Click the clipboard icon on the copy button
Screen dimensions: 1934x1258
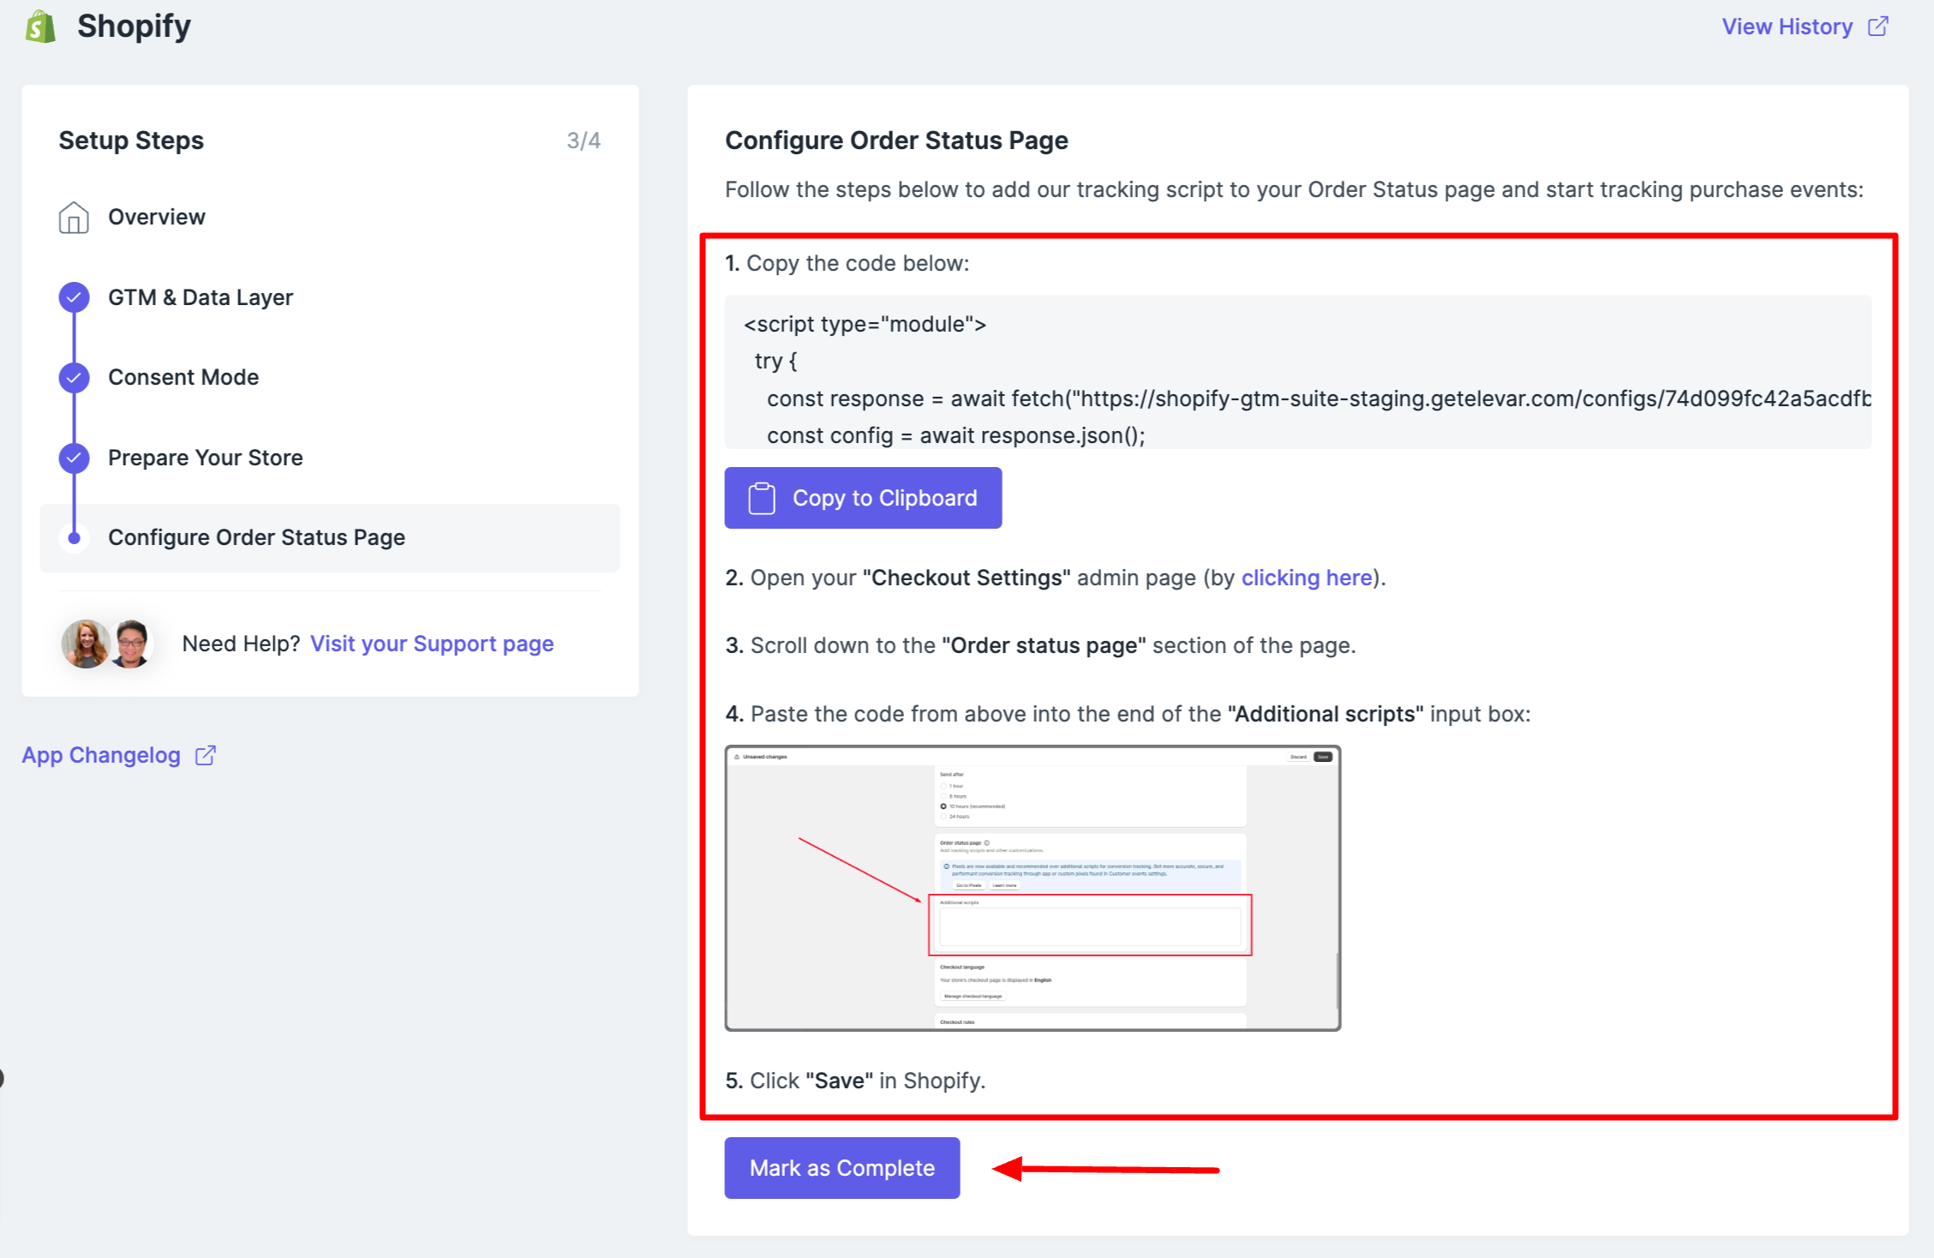(761, 498)
